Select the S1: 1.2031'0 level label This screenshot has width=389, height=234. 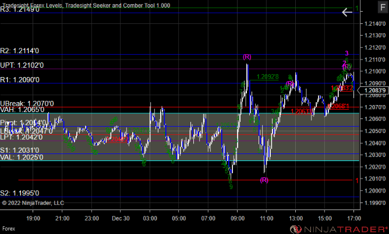20,150
